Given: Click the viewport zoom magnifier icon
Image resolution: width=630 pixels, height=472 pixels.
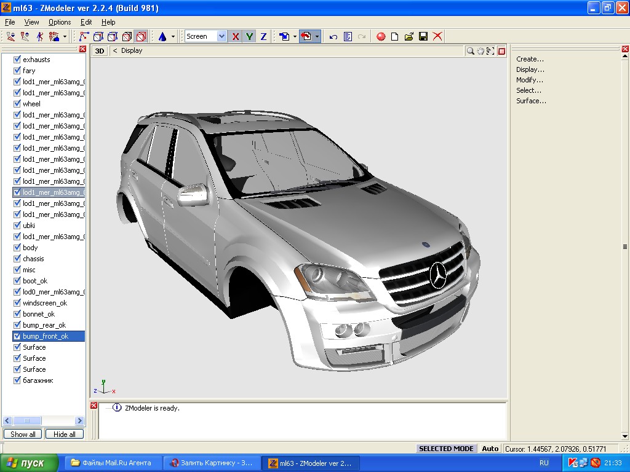Looking at the screenshot, I should (x=470, y=51).
